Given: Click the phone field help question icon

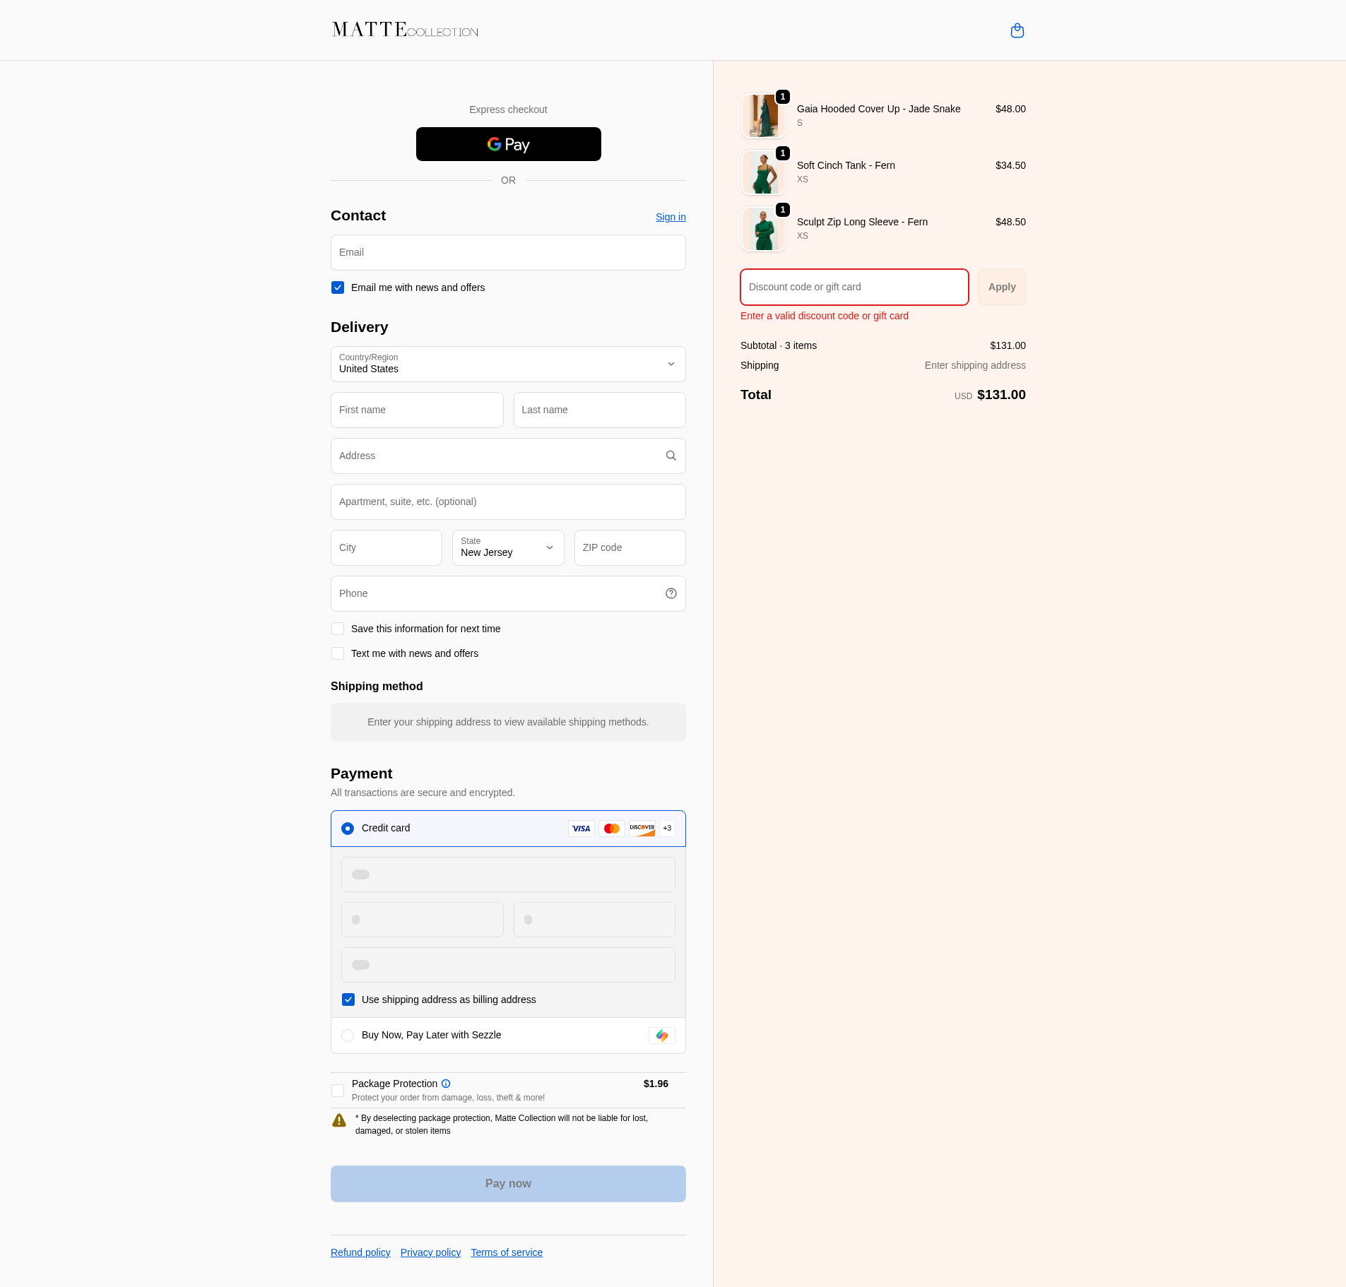Looking at the screenshot, I should [671, 593].
